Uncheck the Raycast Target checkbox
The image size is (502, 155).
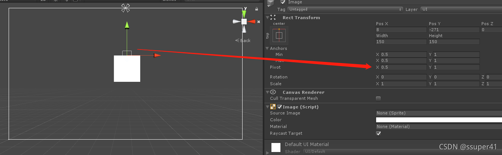point(378,133)
